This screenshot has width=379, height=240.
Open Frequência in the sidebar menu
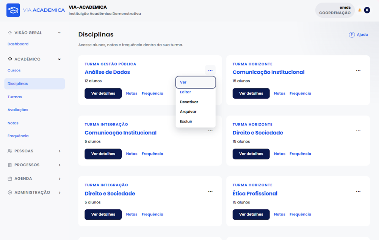coord(18,136)
